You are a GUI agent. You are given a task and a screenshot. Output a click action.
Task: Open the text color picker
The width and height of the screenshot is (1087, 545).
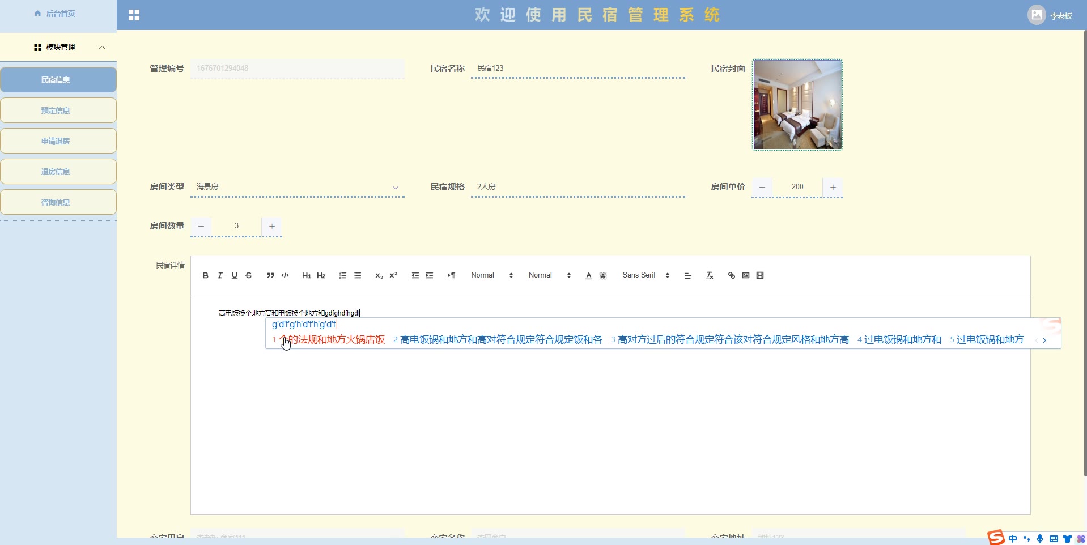pos(589,275)
